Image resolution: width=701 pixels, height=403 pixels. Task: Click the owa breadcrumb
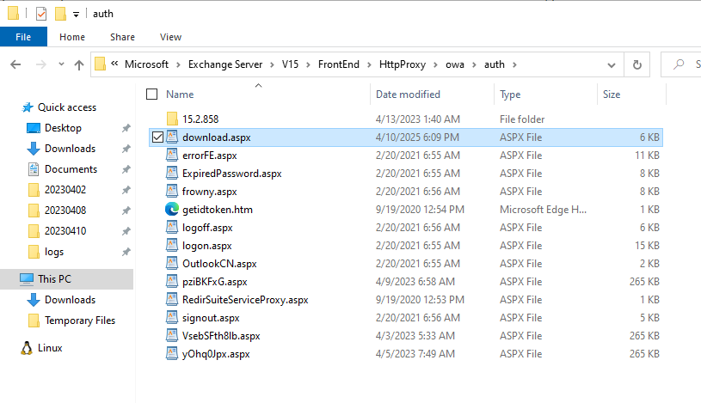(x=455, y=64)
